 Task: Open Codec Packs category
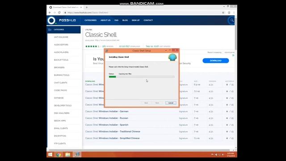60,90
